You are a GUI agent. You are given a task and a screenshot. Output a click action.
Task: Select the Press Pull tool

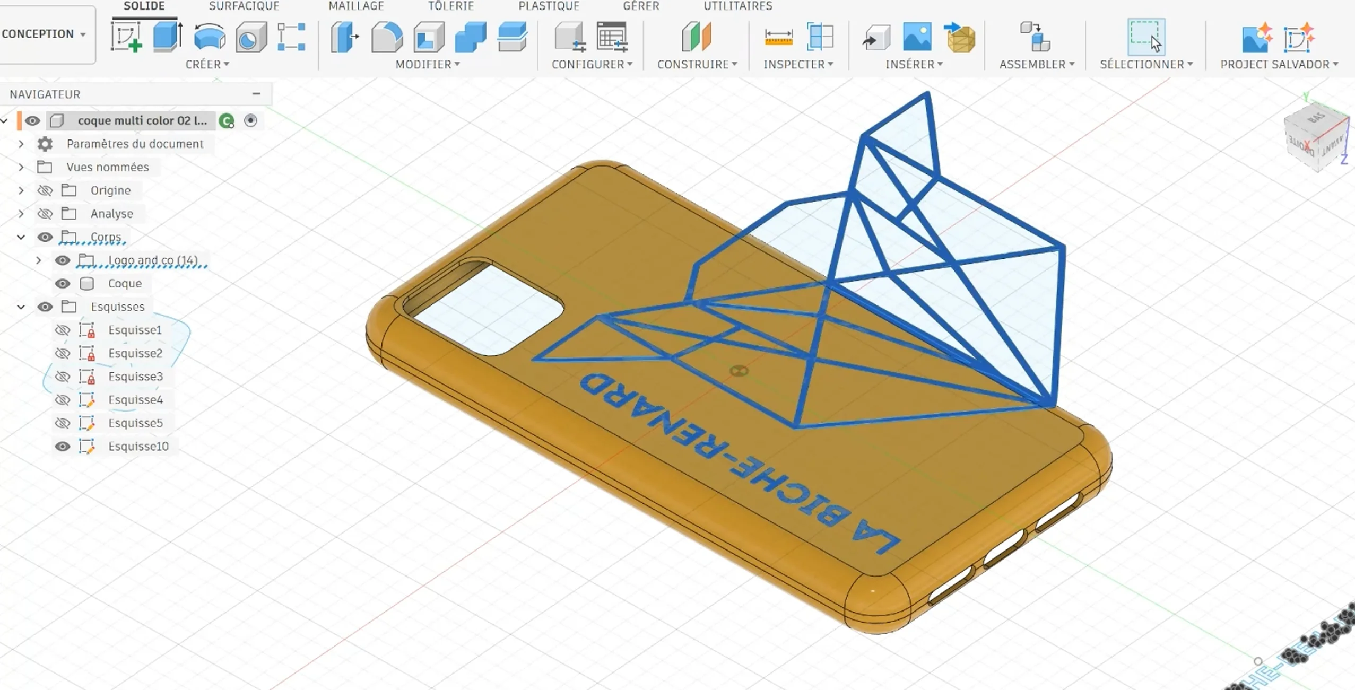(344, 37)
